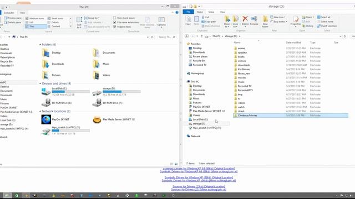Switch layout to Medium icons

[34, 18]
